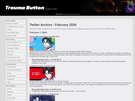This screenshot has height=101, width=135.
Task: Click Aoi @IOAOI_VISTY tweet header
Action: [x=42, y=66]
